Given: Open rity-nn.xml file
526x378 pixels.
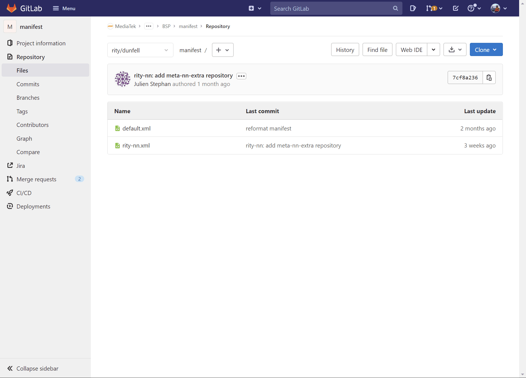Looking at the screenshot, I should click(x=136, y=145).
